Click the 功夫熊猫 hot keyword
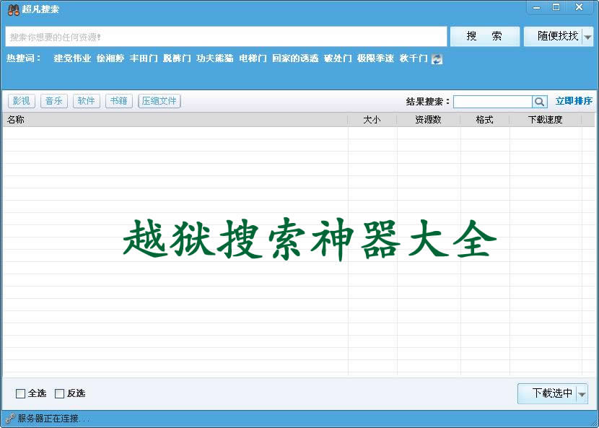 pos(214,60)
